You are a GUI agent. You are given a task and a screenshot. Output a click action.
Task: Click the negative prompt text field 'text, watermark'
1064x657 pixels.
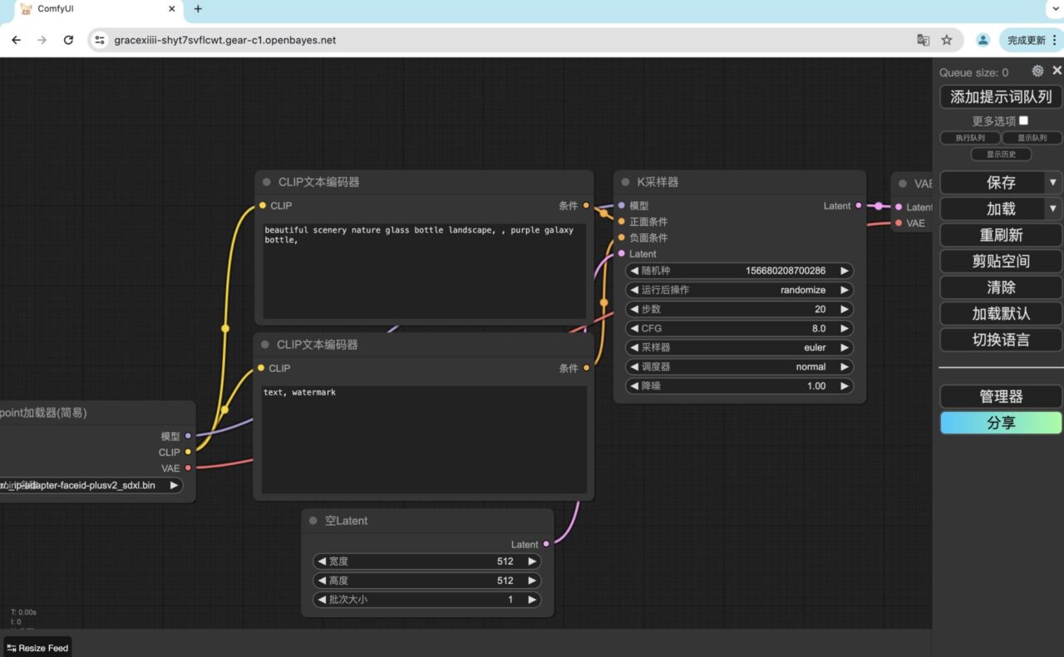[x=424, y=440]
